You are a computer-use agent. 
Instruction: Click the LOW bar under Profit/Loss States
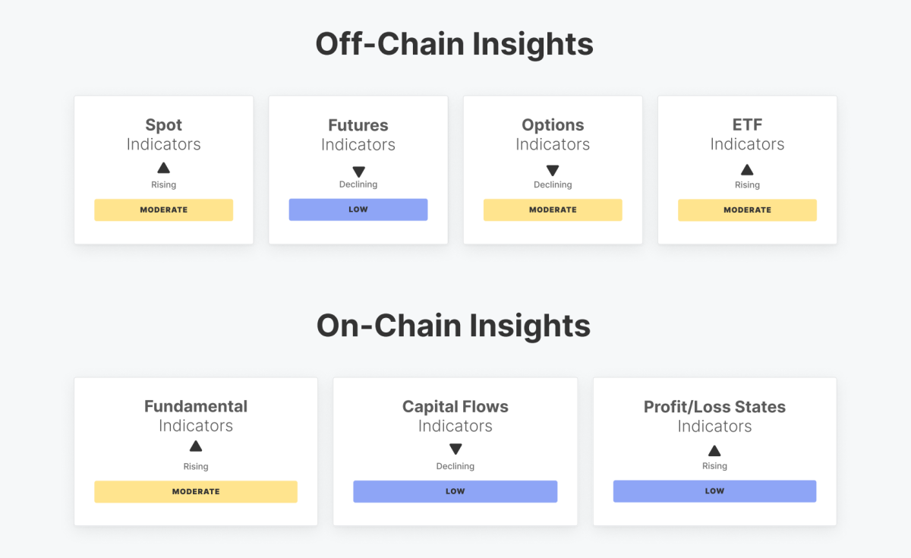click(714, 491)
